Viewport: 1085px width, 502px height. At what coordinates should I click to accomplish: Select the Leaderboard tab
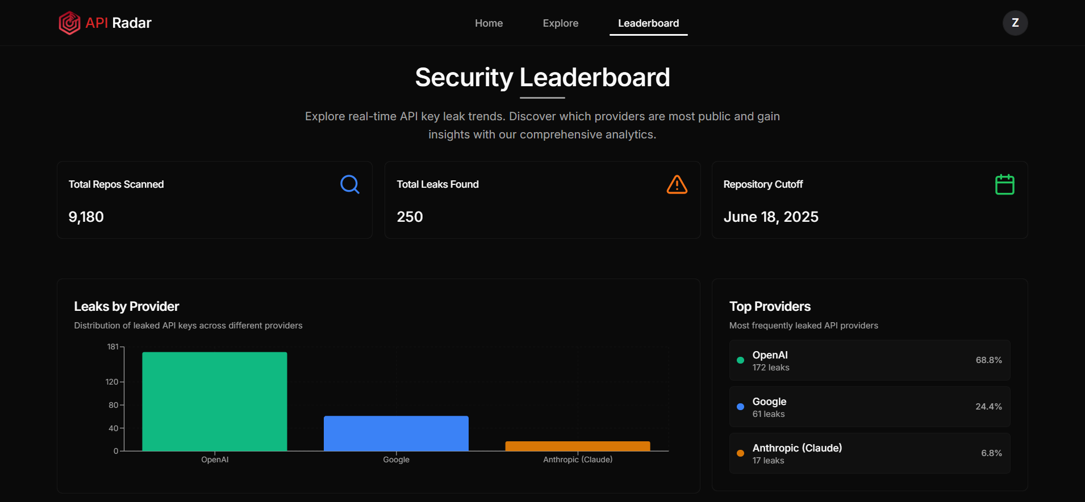[649, 23]
